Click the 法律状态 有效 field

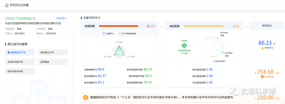pyautogui.click(x=44, y=29)
